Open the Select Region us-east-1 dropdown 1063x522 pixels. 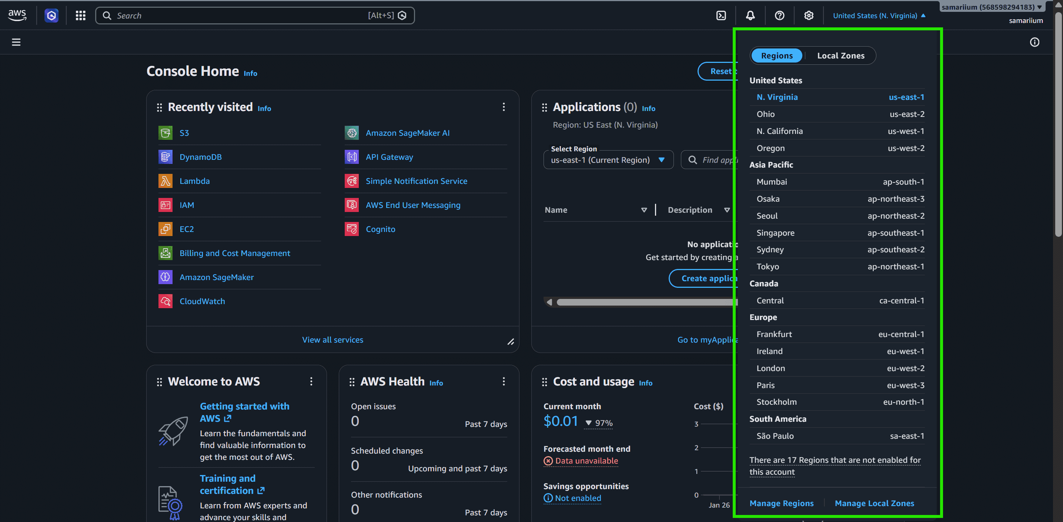tap(608, 160)
